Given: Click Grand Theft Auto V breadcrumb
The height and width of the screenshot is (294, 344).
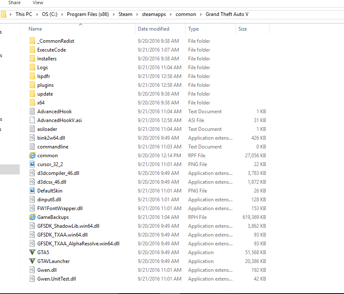Looking at the screenshot, I should click(x=227, y=14).
